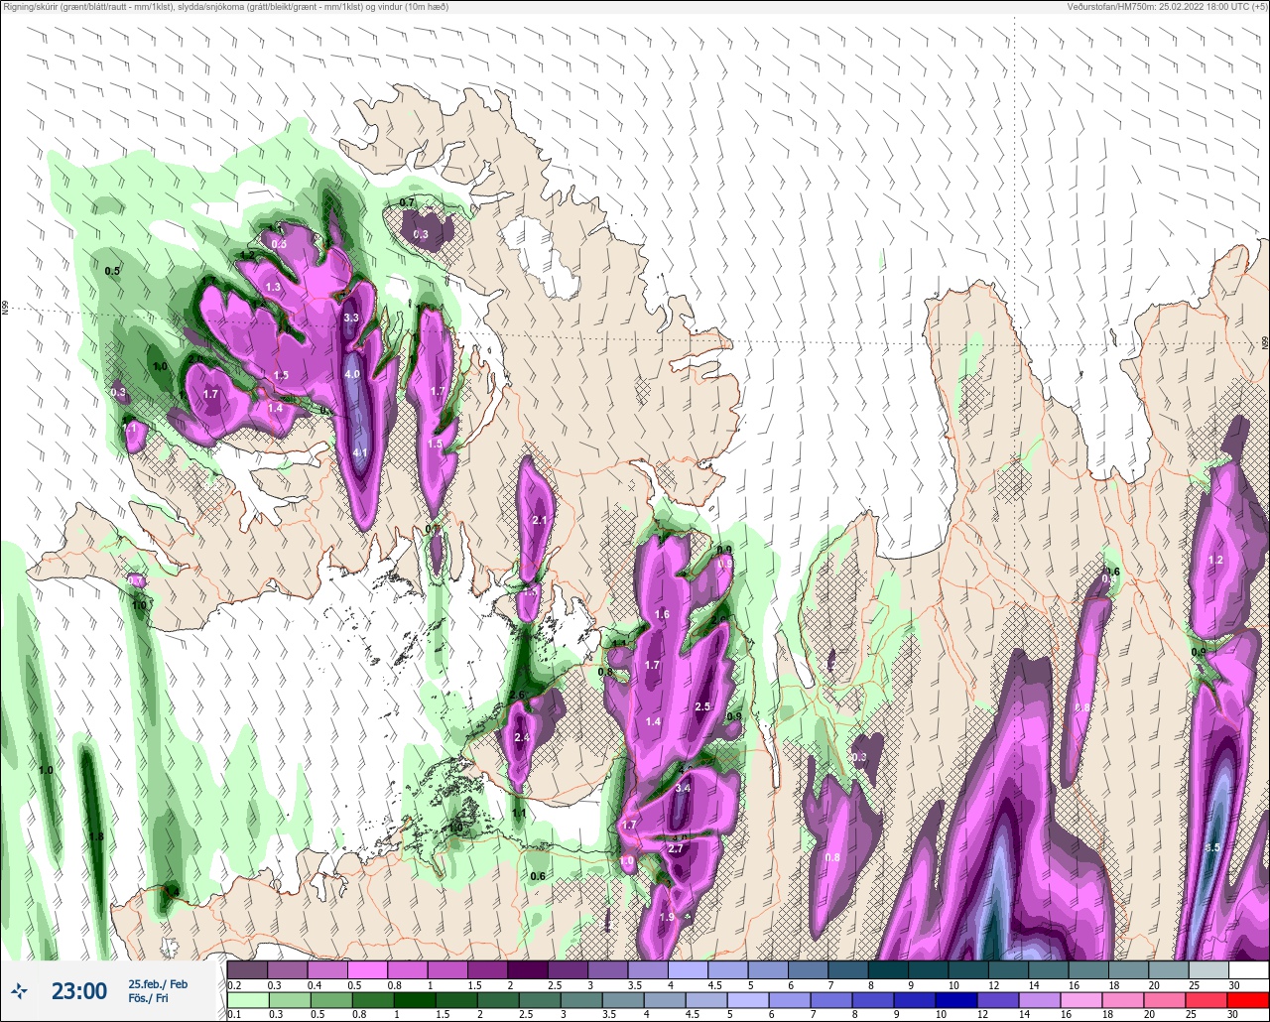Select the dark plum 0.2 swatch in upper legend
The width and height of the screenshot is (1270, 1022).
click(246, 969)
